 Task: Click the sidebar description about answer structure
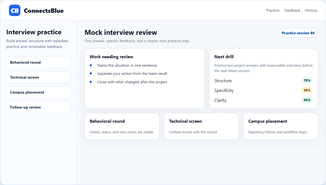pyautogui.click(x=37, y=44)
